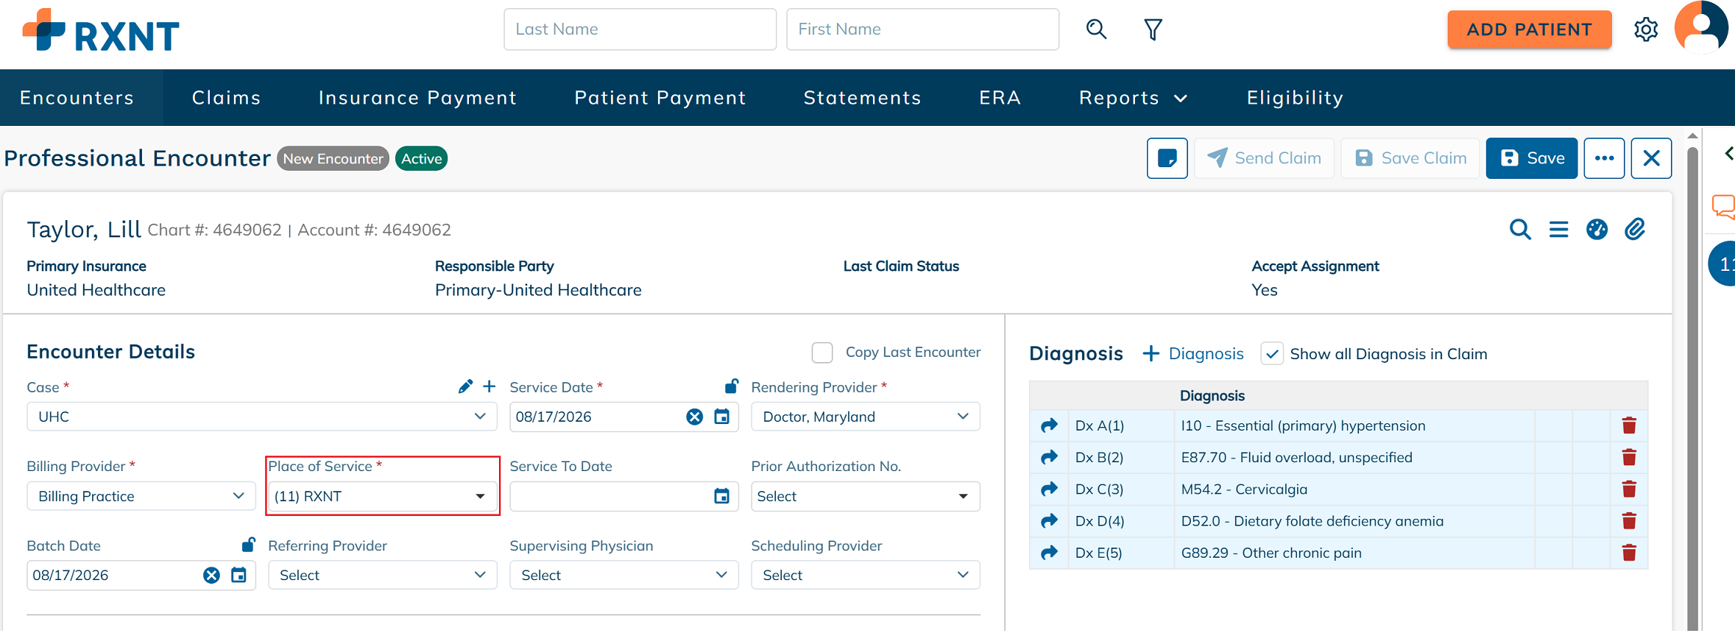This screenshot has width=1735, height=633.
Task: Delete the I10 hypertension diagnosis
Action: pyautogui.click(x=1629, y=425)
